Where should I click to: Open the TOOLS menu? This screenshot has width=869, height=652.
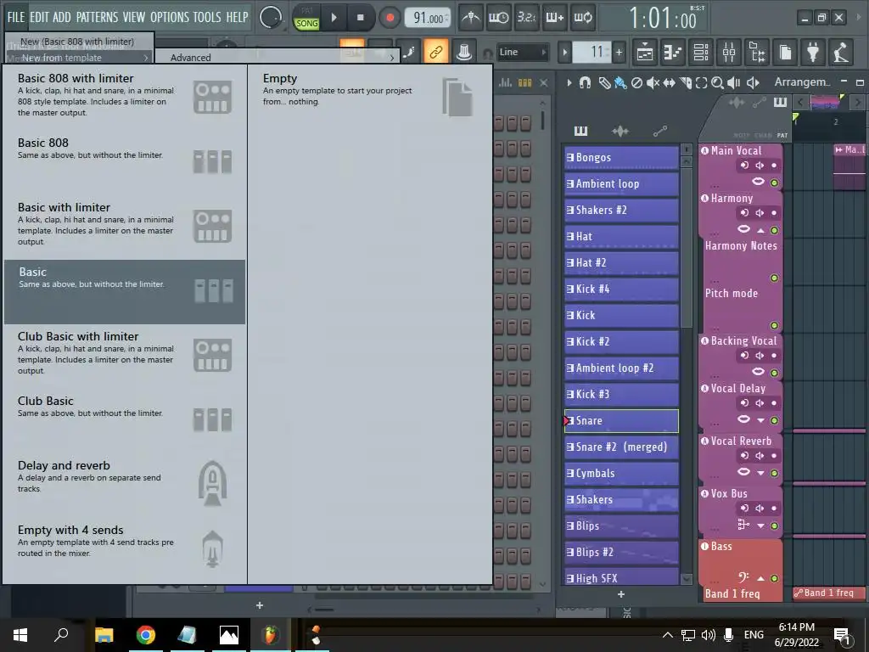tap(207, 17)
